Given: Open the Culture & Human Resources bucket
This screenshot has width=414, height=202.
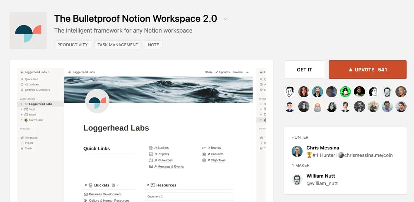Looking at the screenshot, I should pyautogui.click(x=106, y=201).
